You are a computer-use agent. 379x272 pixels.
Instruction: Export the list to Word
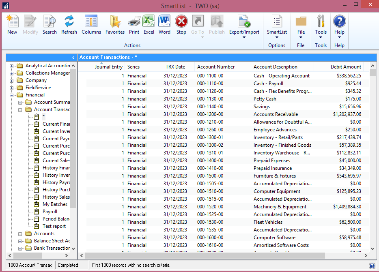164,25
